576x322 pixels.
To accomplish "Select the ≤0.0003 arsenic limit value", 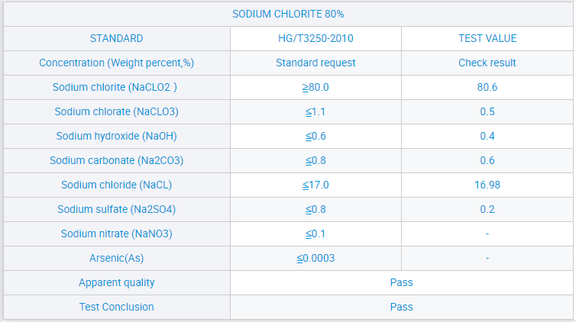I will pyautogui.click(x=316, y=258).
